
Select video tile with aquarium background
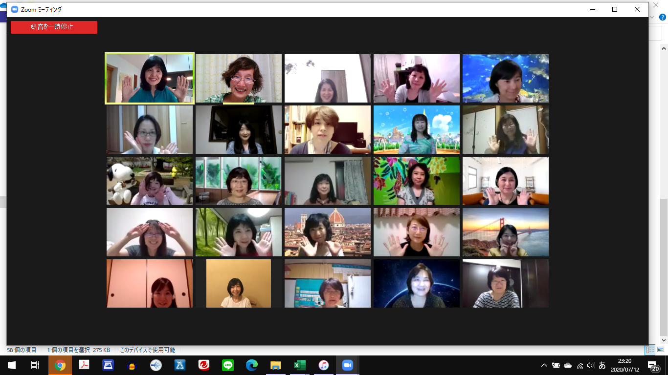tap(506, 78)
